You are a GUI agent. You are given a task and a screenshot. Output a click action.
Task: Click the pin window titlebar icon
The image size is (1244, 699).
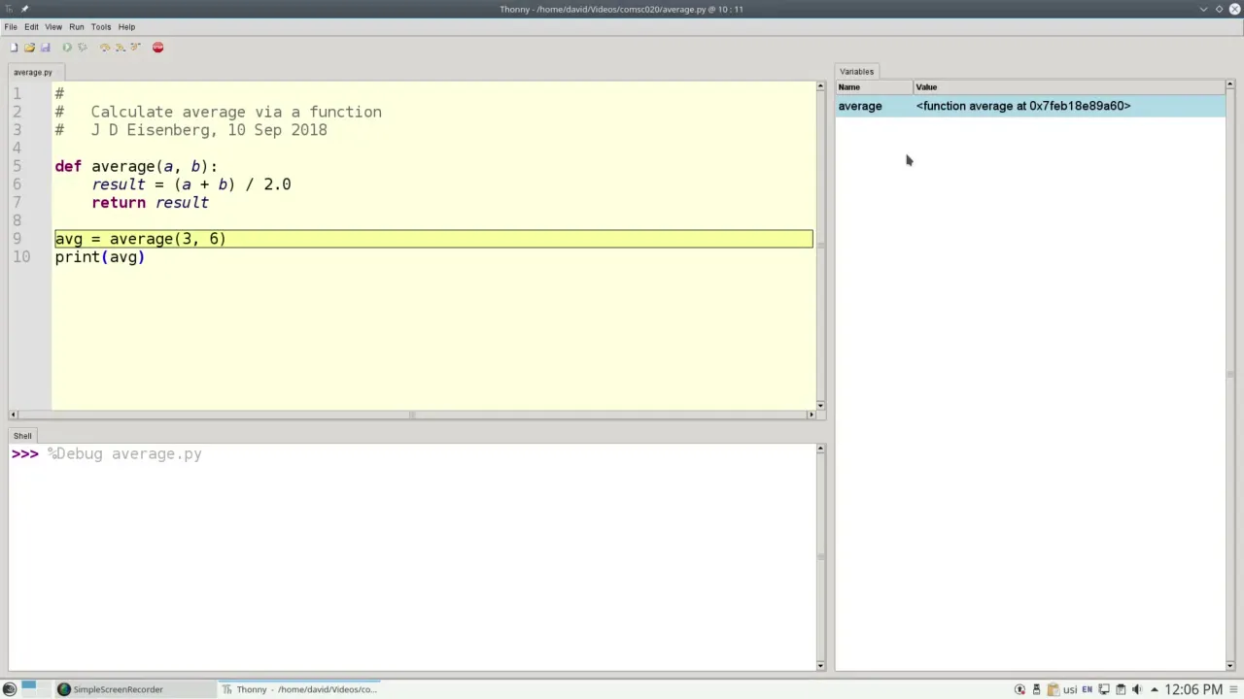coord(25,9)
